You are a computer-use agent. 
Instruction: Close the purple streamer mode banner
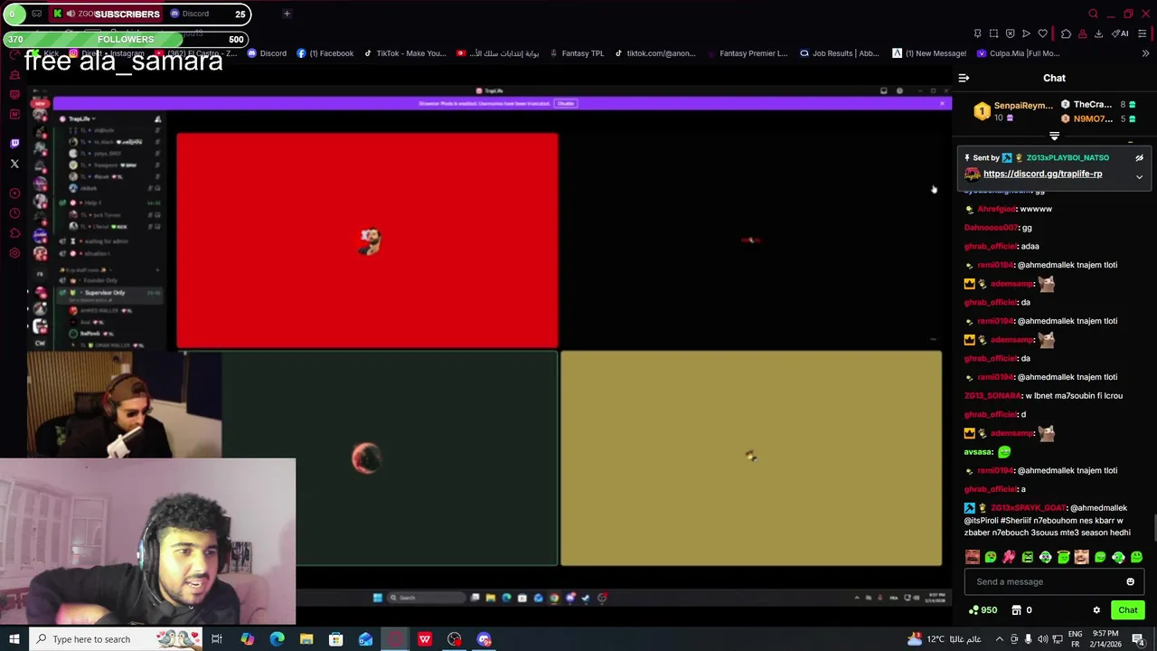click(942, 103)
